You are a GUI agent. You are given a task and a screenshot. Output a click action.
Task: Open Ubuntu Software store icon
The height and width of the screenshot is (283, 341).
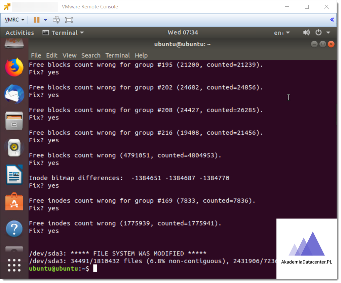coord(14,202)
